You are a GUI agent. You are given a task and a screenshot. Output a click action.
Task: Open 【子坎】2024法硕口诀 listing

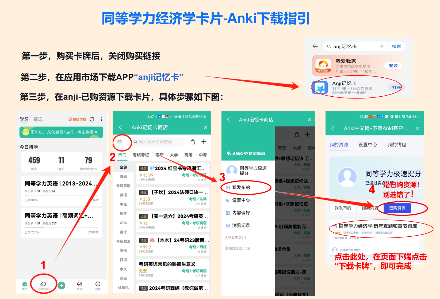pos(173,198)
